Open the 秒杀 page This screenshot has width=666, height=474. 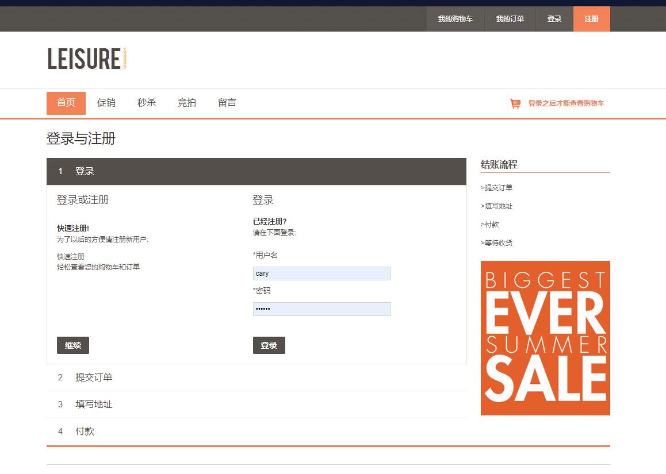146,103
